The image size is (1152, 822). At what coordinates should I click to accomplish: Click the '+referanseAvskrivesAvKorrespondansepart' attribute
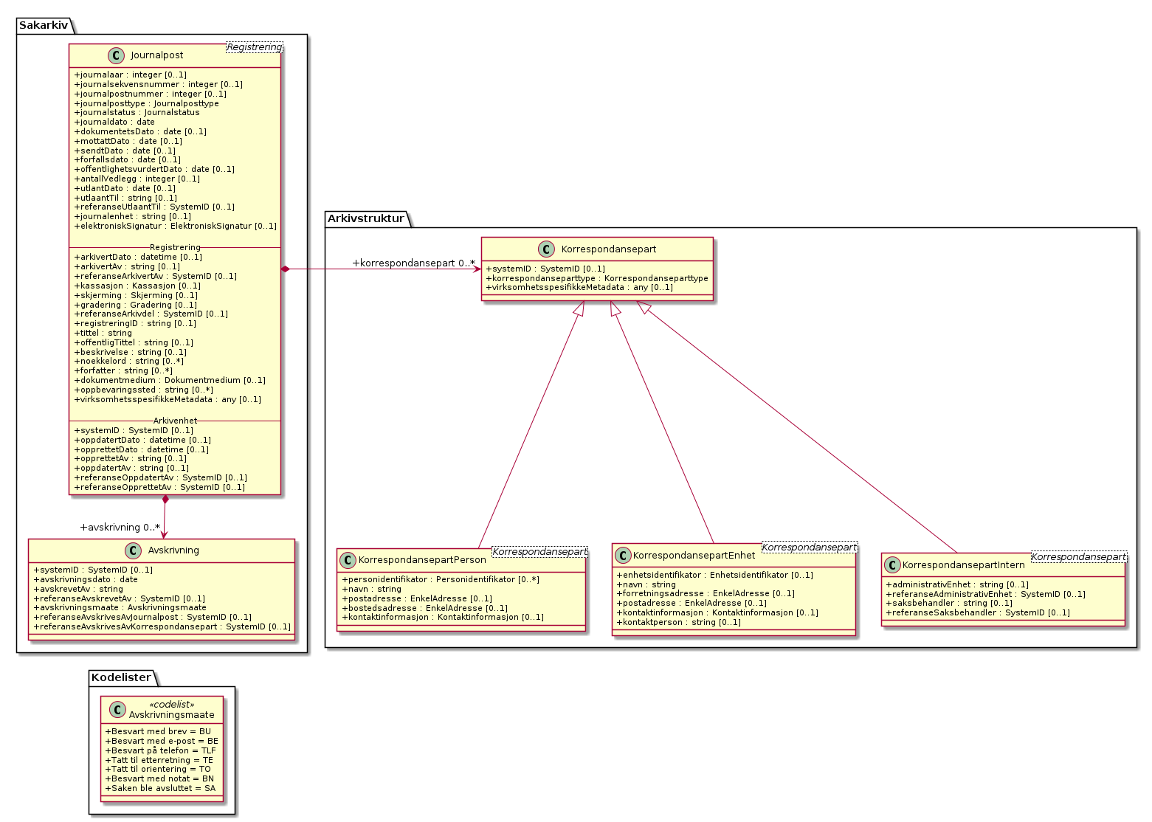[162, 627]
